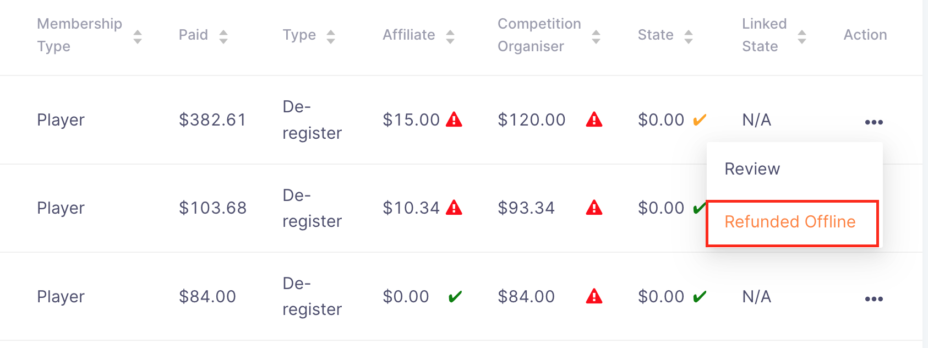The width and height of the screenshot is (928, 348).
Task: Sort the table by Paid column
Action: [223, 37]
